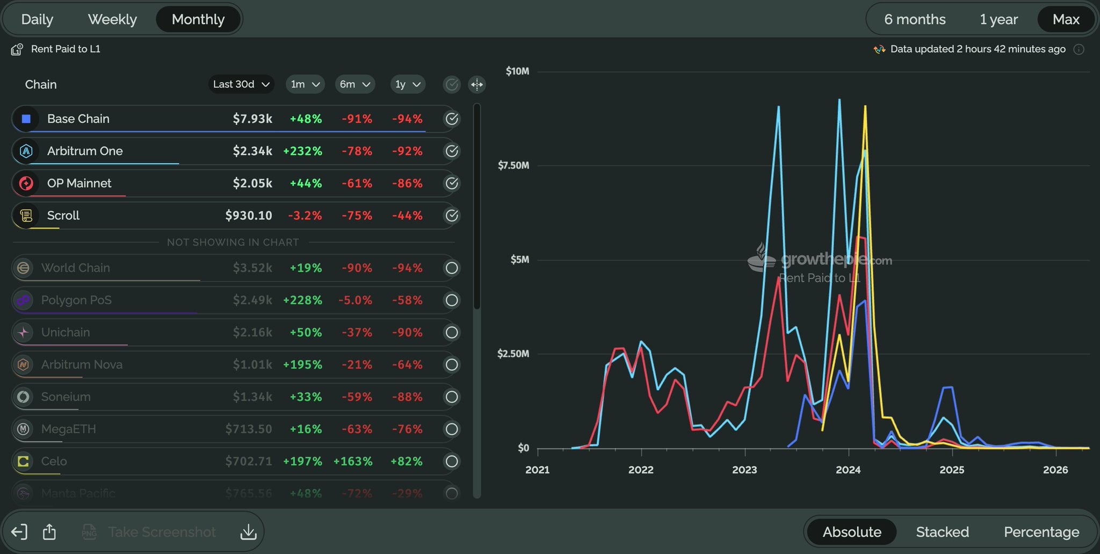The width and height of the screenshot is (1100, 554).
Task: Click Base Chain's $7.93k value
Action: point(252,119)
